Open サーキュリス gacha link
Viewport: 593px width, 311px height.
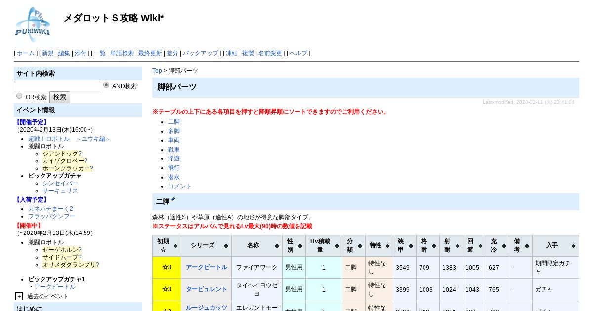pyautogui.click(x=60, y=191)
